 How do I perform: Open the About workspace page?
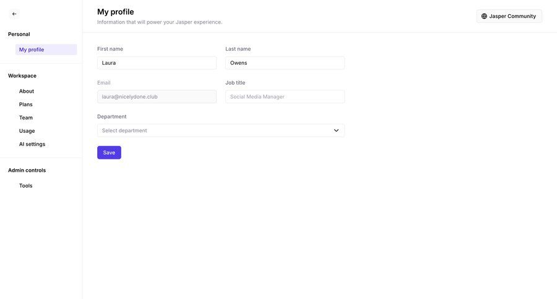[27, 91]
